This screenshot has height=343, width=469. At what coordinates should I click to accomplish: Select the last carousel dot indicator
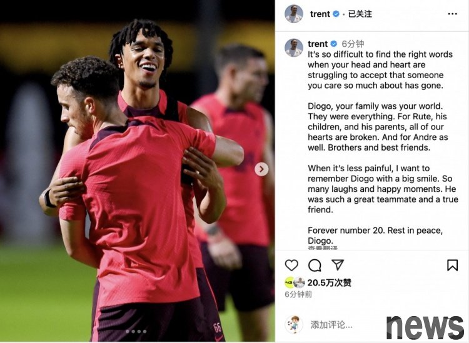coord(145,331)
